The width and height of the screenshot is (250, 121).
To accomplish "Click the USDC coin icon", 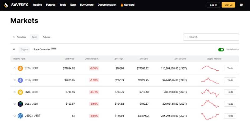I will [x=20, y=116].
